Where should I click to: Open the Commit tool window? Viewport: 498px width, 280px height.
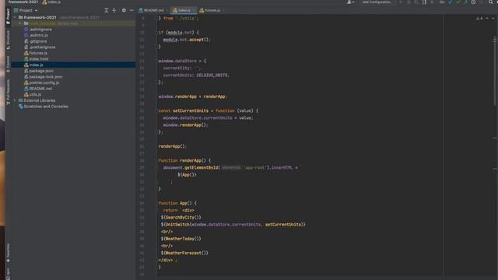click(x=8, y=64)
